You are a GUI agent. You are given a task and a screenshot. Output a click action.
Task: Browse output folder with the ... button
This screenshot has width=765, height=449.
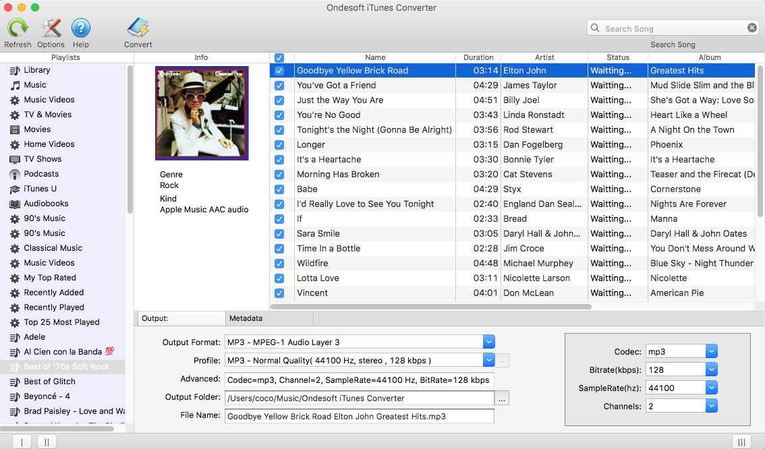tap(501, 398)
